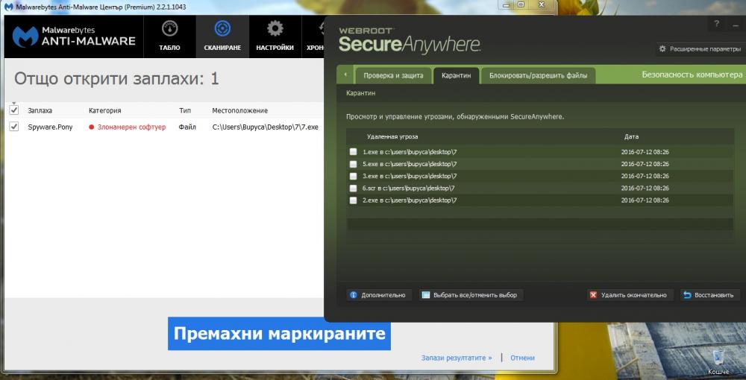Screen dimensions: 746x380
Task: Click Выбрать все/отменить выбор button
Action: [x=471, y=295]
